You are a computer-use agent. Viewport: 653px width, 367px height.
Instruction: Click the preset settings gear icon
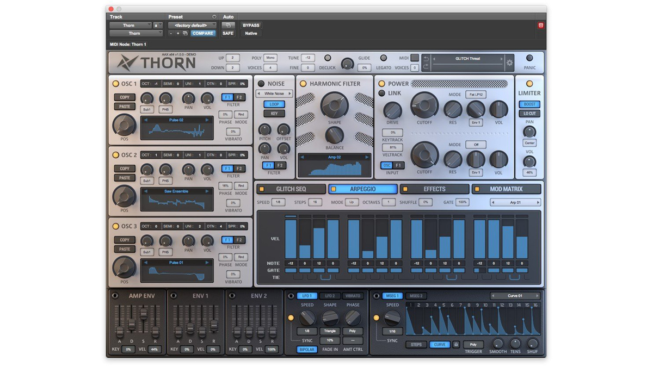click(x=509, y=63)
